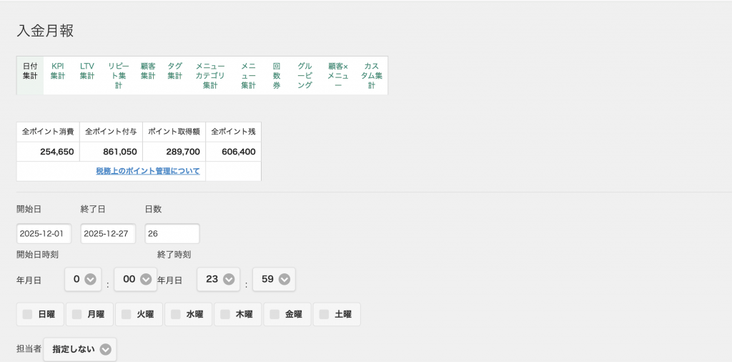Enable the 土曜 checkbox
Viewport: 732px width, 362px height.
click(x=324, y=314)
